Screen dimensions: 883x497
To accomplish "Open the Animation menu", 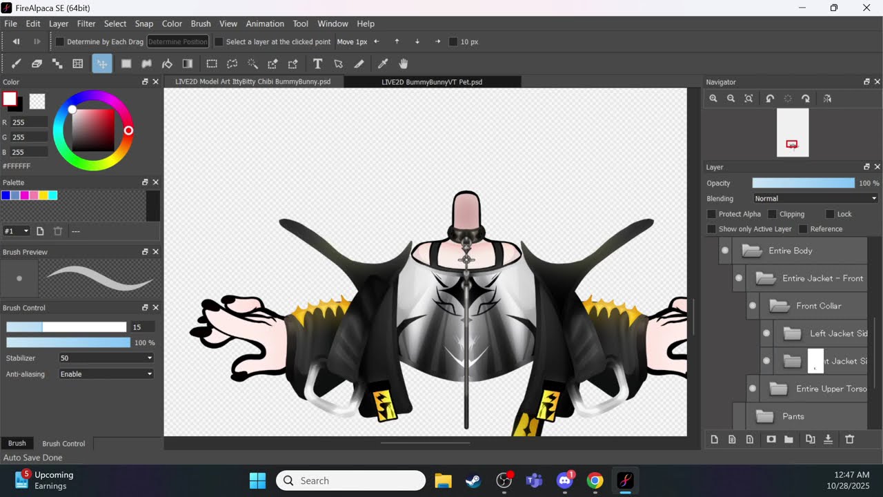I will [x=265, y=23].
